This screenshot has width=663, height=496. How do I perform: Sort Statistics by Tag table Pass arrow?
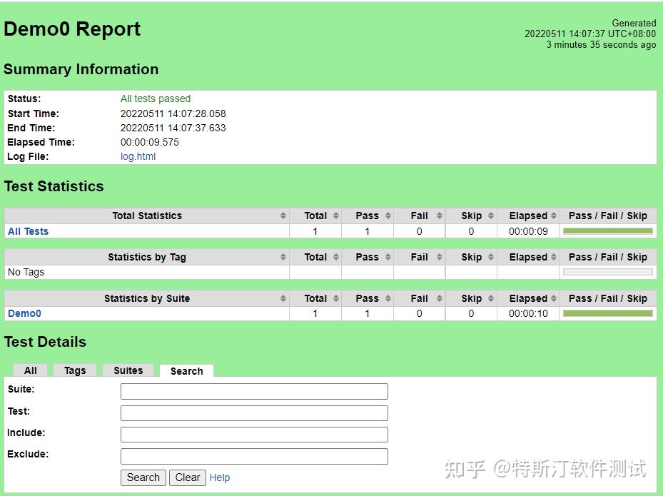coord(388,257)
